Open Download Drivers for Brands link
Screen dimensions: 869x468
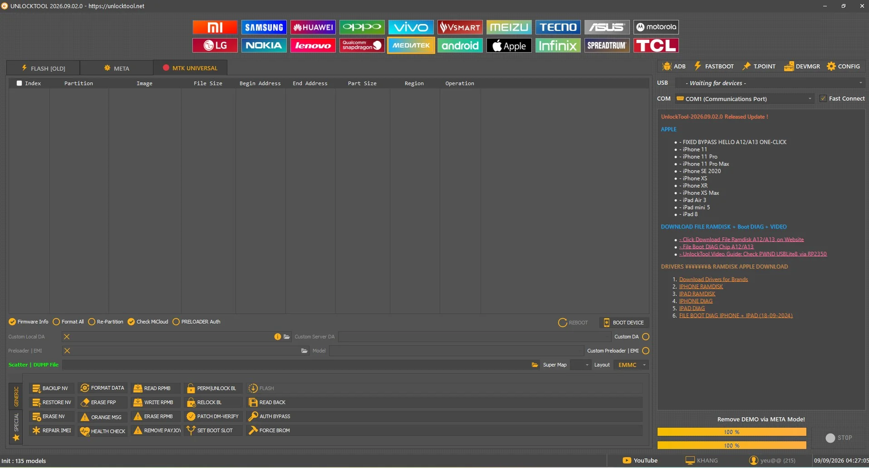(x=713, y=280)
